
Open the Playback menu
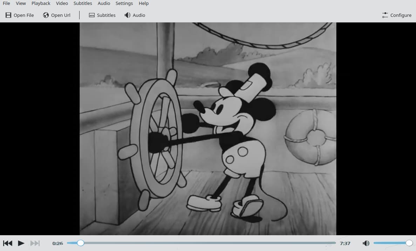[x=41, y=3]
